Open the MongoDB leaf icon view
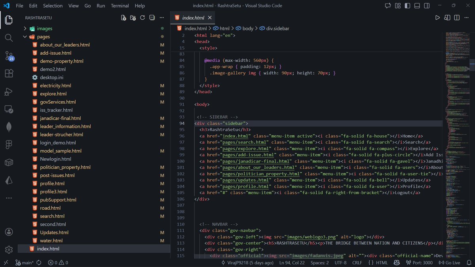 pos(9,127)
